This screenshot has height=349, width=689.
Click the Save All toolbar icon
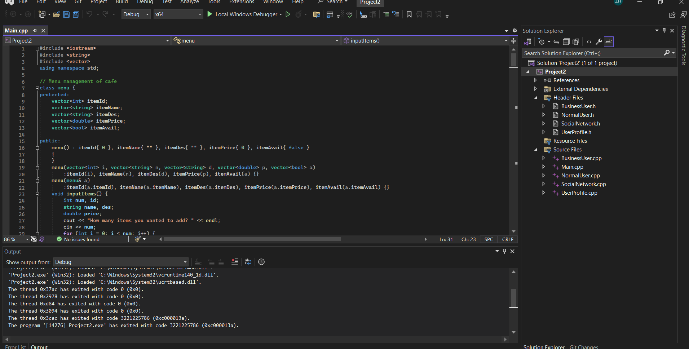(76, 14)
